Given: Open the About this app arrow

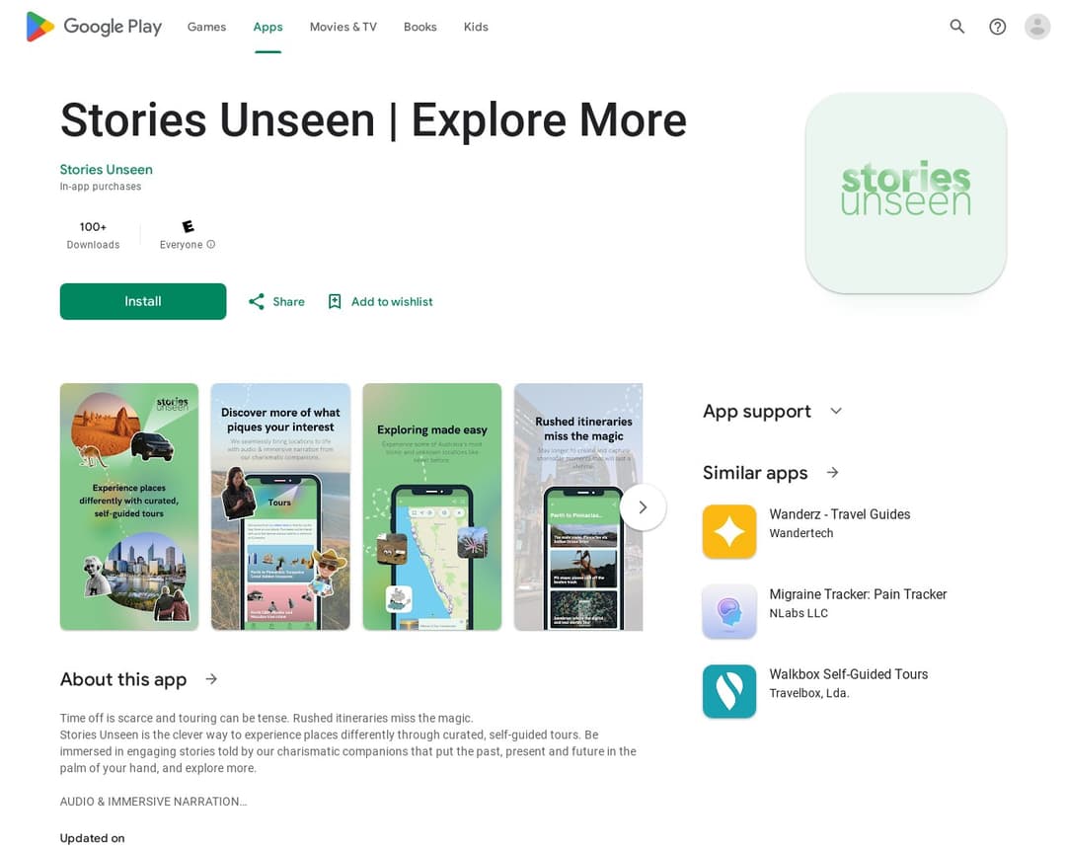Looking at the screenshot, I should (211, 679).
